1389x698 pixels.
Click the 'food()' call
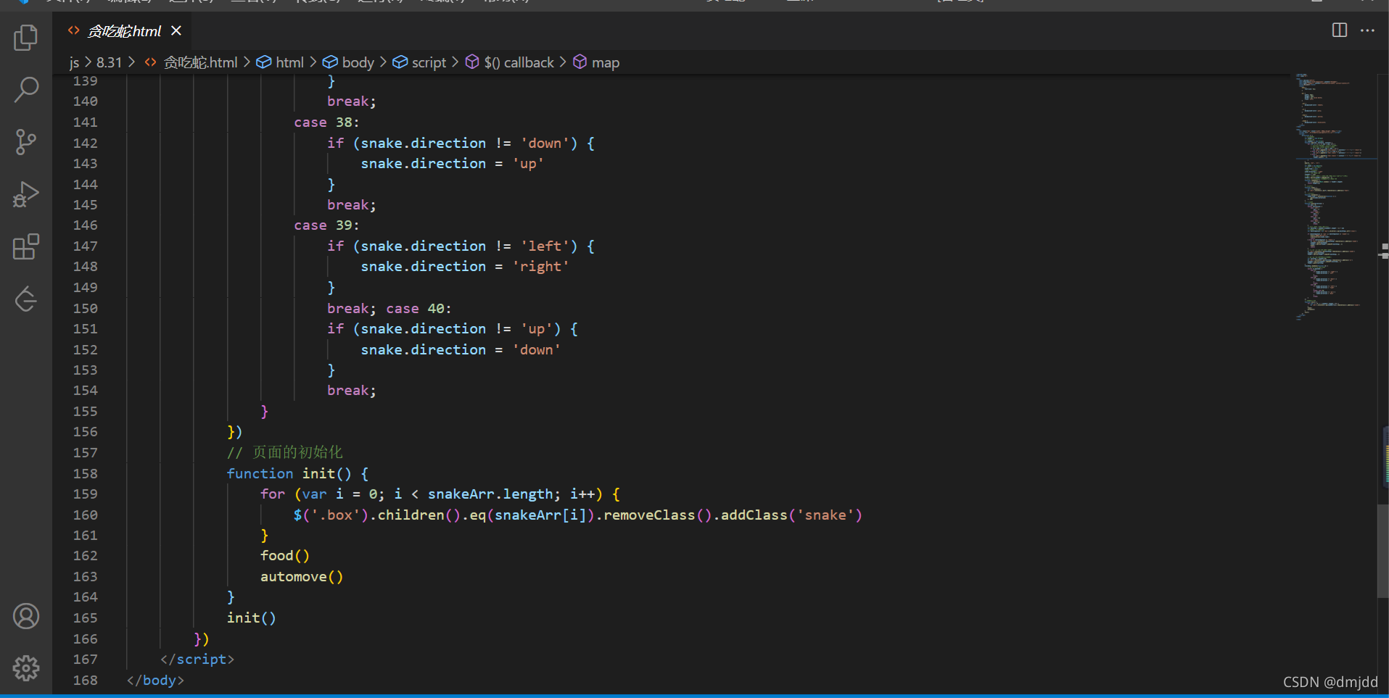285,556
